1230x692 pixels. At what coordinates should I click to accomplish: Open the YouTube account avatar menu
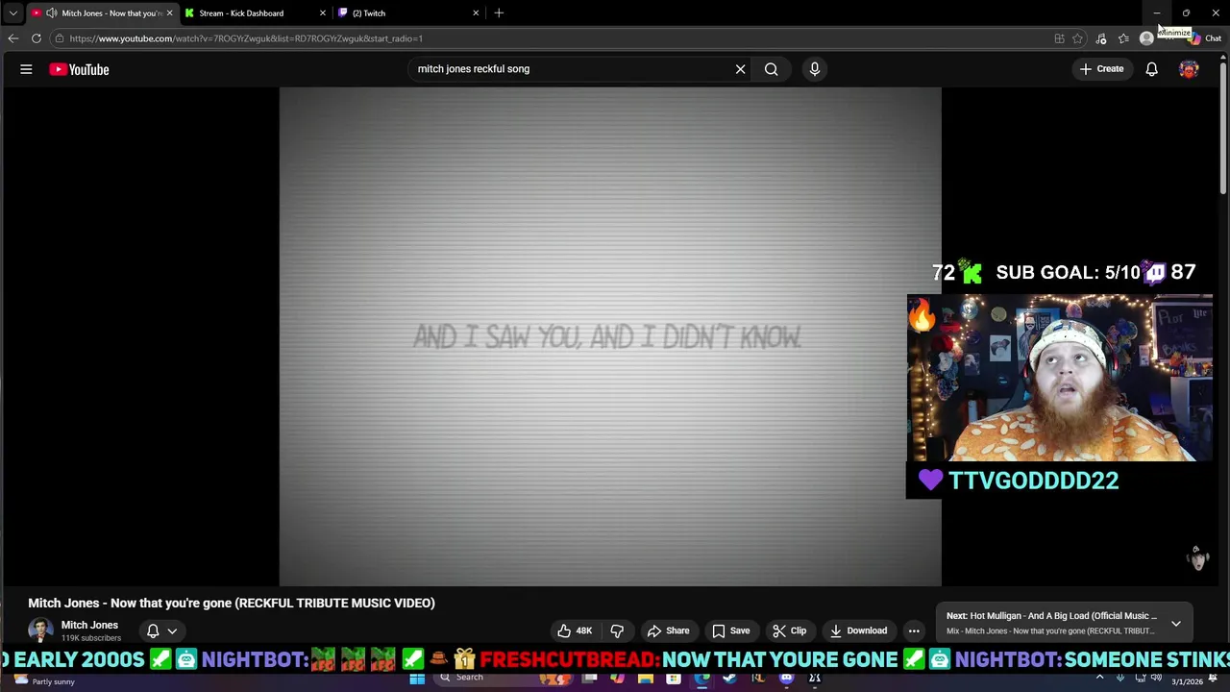tap(1189, 69)
